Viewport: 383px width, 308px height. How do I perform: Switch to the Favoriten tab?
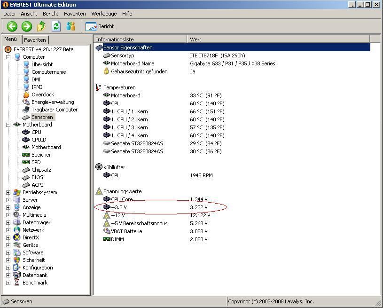(x=35, y=40)
